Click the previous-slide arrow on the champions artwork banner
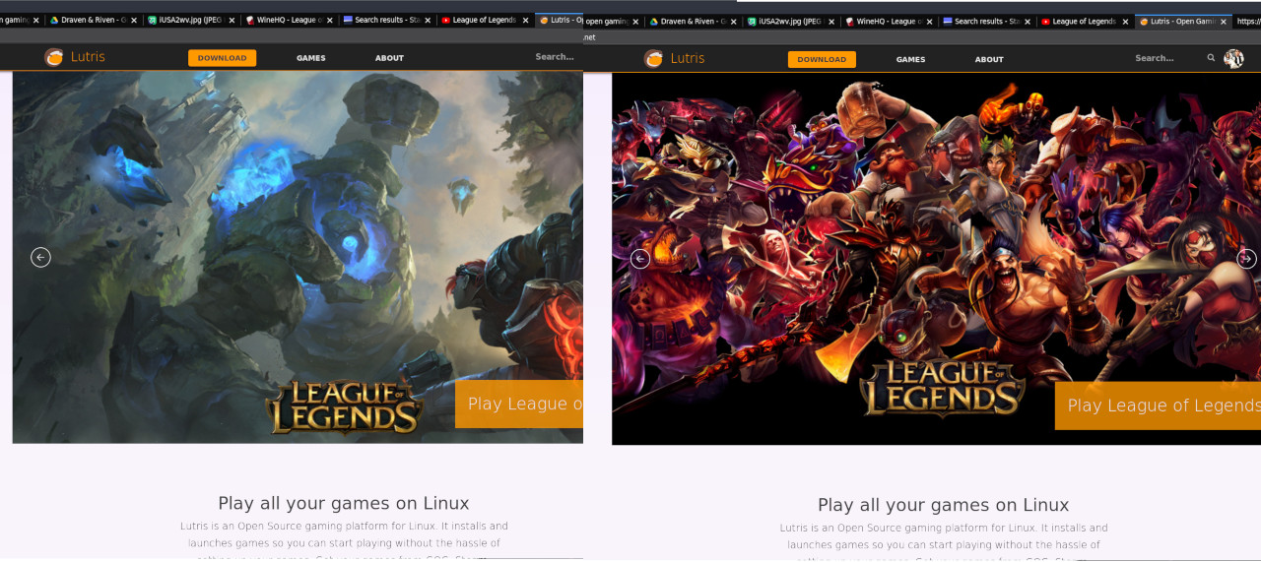This screenshot has height=562, width=1261. click(x=640, y=259)
